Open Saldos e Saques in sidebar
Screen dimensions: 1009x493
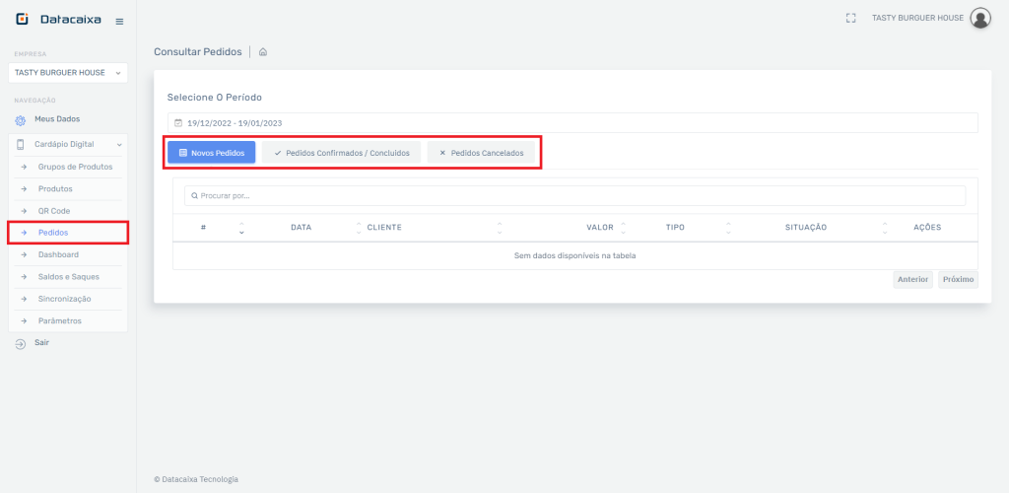coord(68,277)
